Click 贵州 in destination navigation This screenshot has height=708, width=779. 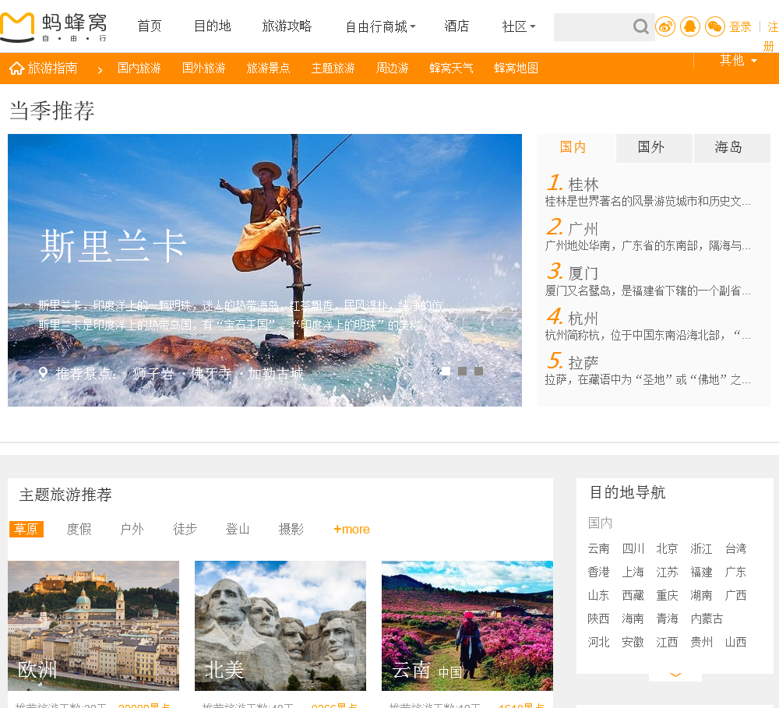tap(701, 642)
